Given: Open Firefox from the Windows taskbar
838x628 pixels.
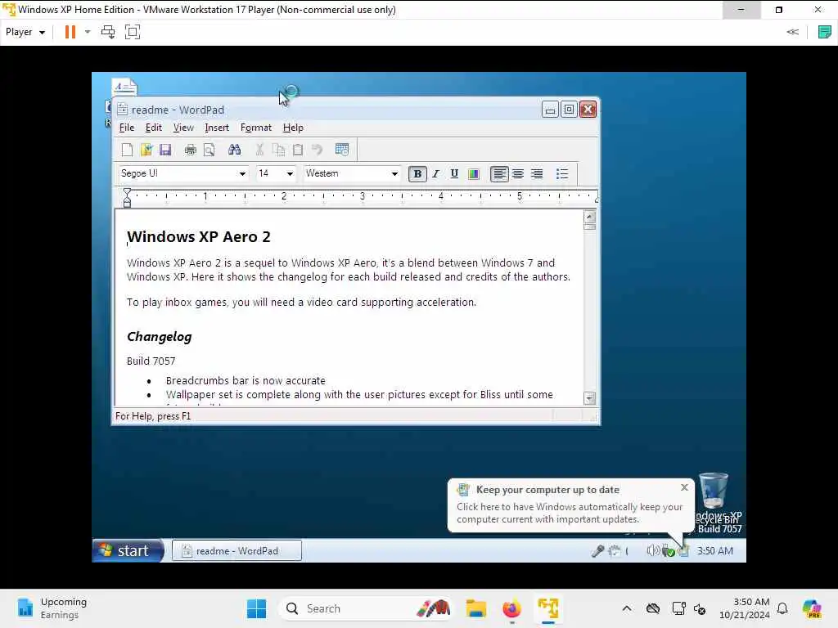Looking at the screenshot, I should pos(511,608).
